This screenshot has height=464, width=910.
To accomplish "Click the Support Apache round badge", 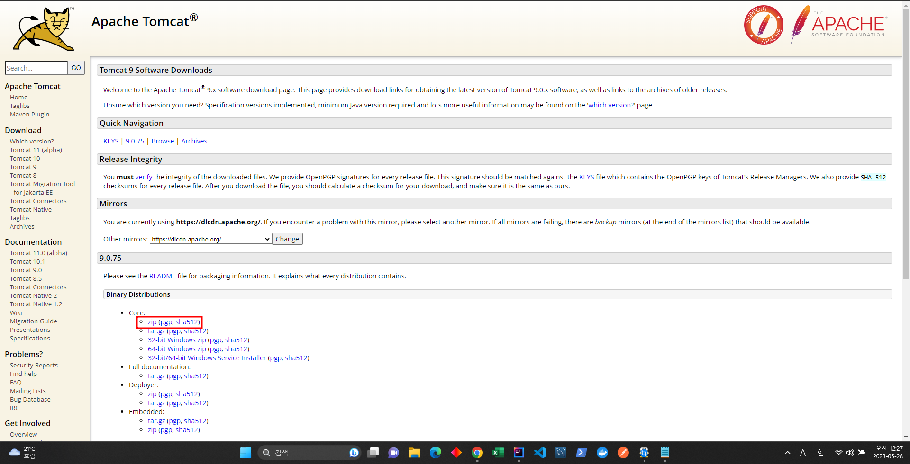I will [x=764, y=25].
